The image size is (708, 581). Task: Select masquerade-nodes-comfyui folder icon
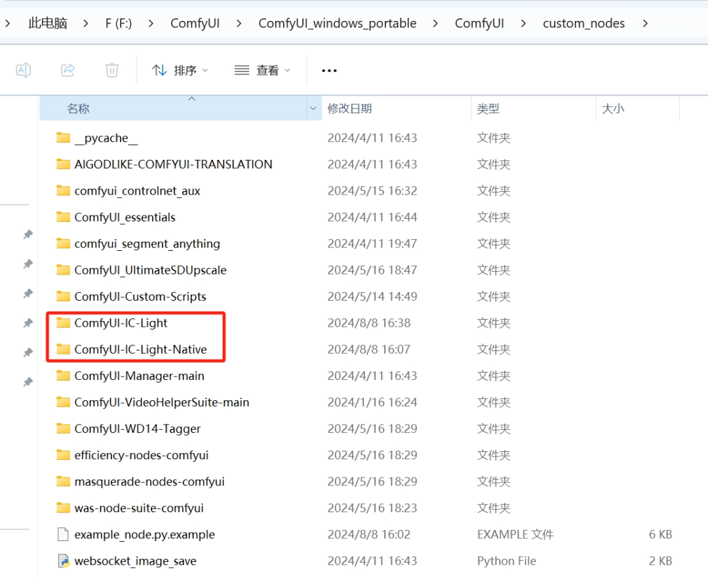[63, 481]
